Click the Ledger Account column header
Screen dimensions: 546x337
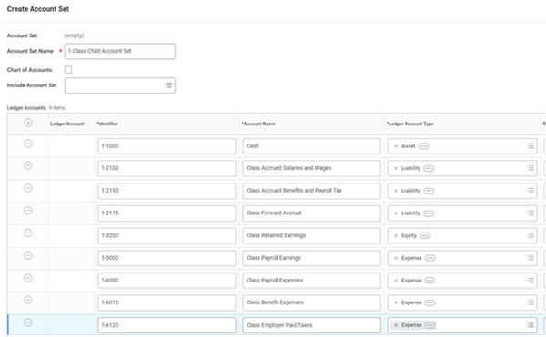click(x=67, y=124)
